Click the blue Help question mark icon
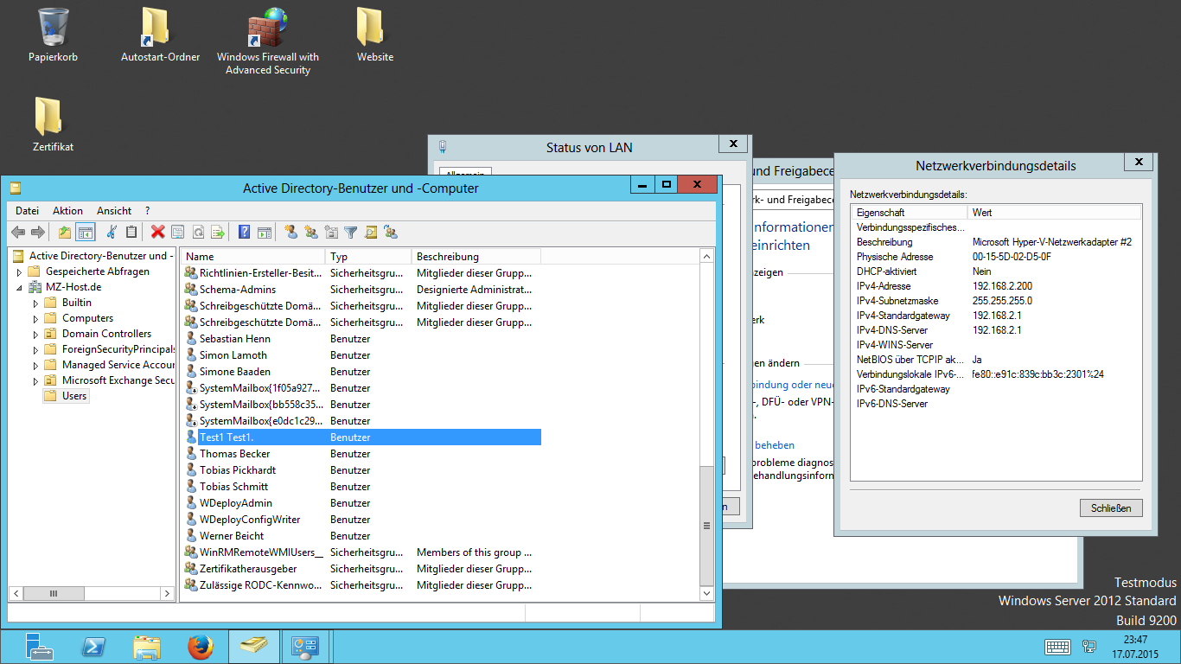Screen dimensions: 1181x664 click(245, 232)
